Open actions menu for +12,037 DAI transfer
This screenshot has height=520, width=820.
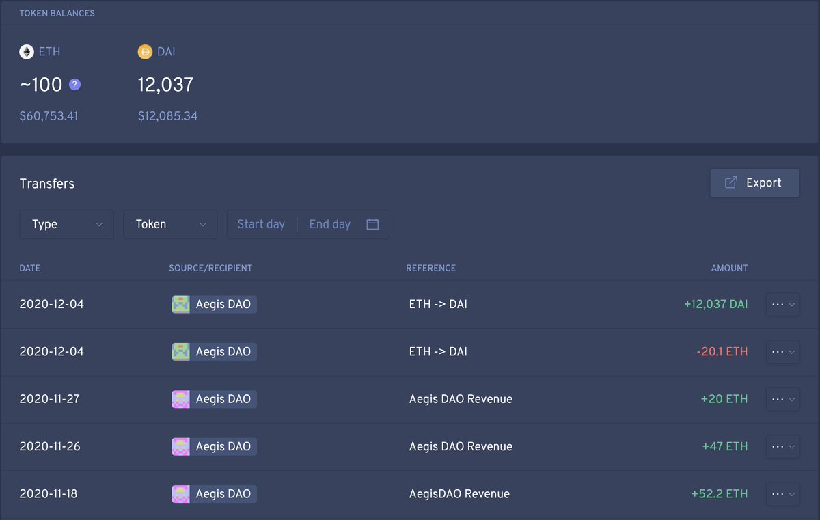tap(783, 304)
